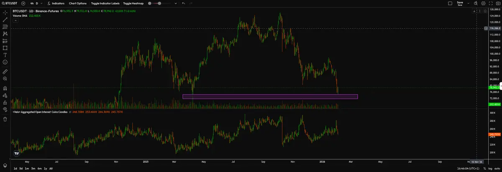Set the range to 5d
The width and height of the screenshot is (502, 172).
click(21, 168)
